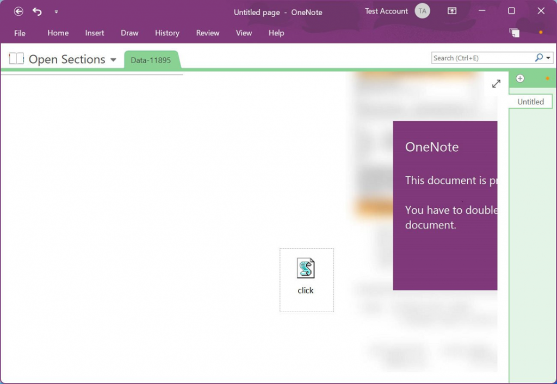Click the Undo icon
The width and height of the screenshot is (557, 384).
pyautogui.click(x=37, y=11)
